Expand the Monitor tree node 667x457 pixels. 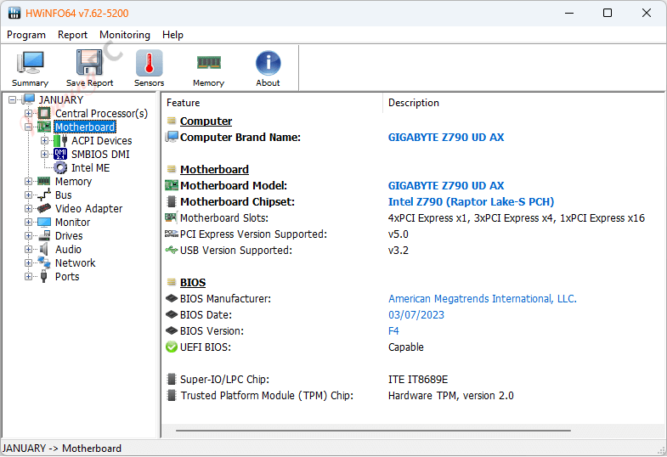point(28,223)
